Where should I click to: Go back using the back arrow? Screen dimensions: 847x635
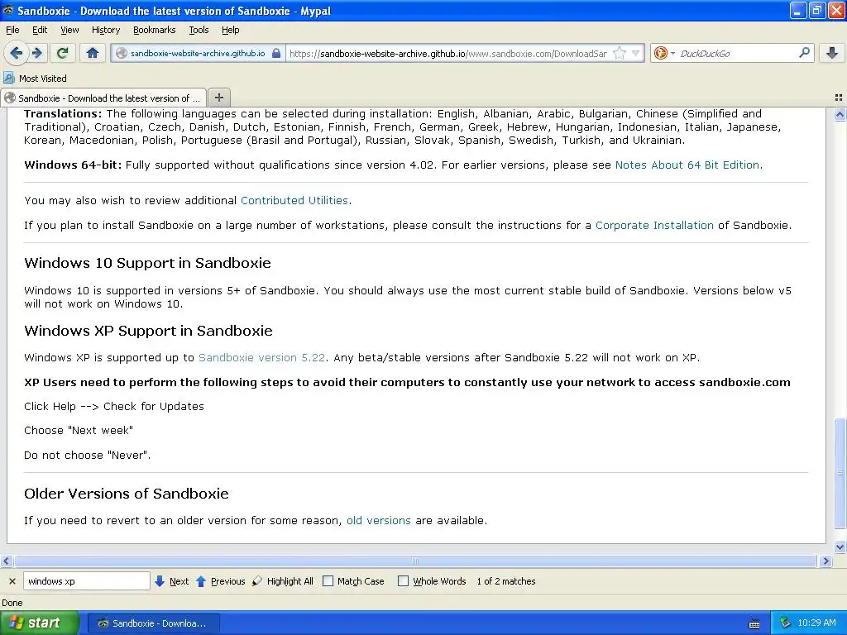coord(16,53)
